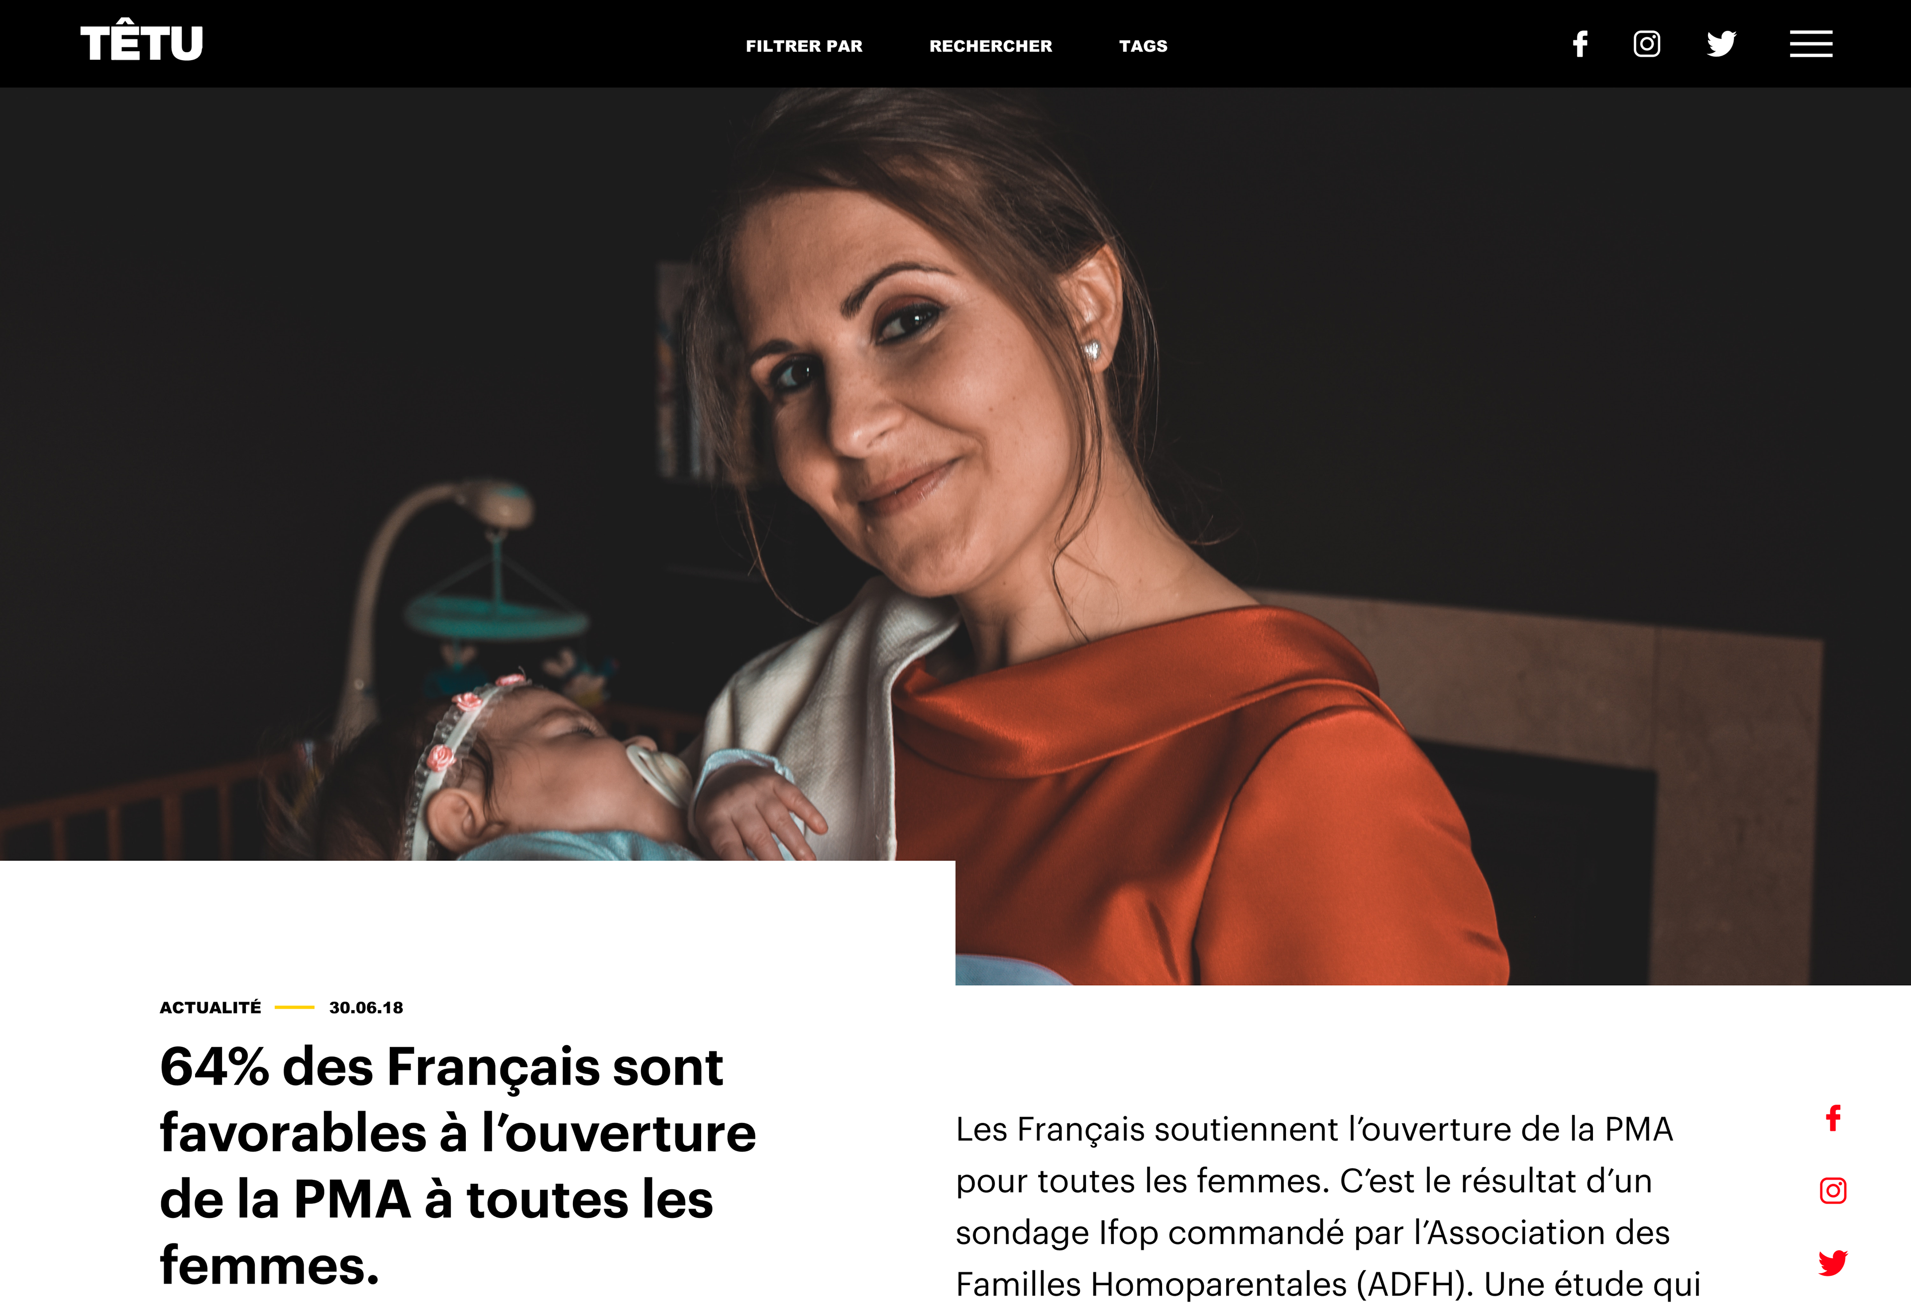Open the TÊTU logo homepage link
This screenshot has height=1313, width=1911.
point(141,42)
